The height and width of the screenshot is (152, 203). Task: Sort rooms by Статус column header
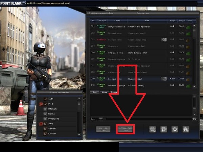point(172,21)
